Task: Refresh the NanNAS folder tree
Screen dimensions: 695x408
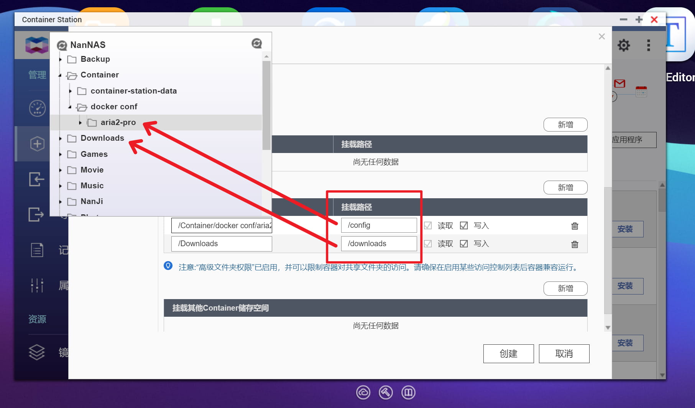Action: (256, 43)
